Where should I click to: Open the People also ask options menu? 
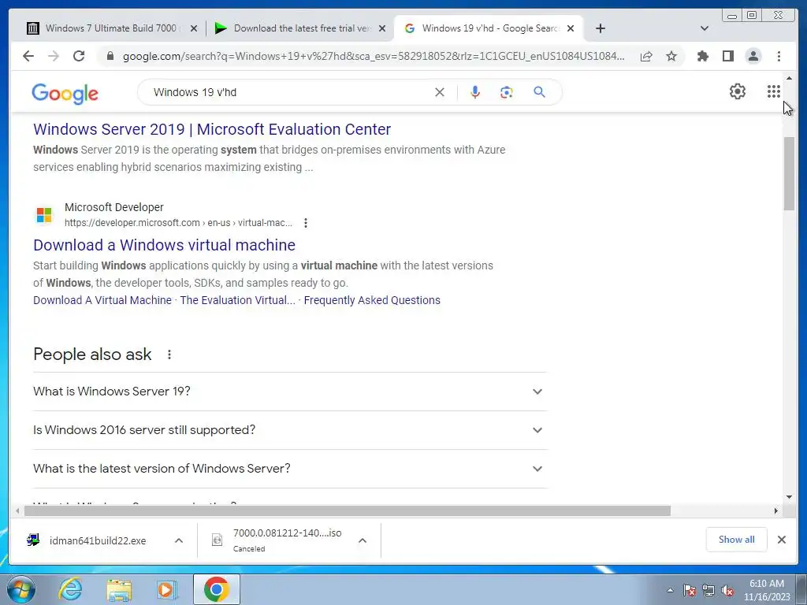click(x=169, y=354)
